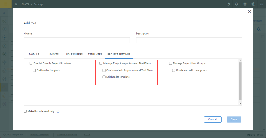Open the help question mark icon
This screenshot has height=138, width=266.
point(228,4)
